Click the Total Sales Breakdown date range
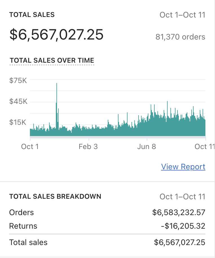This screenshot has height=258, width=215. pyautogui.click(x=182, y=196)
